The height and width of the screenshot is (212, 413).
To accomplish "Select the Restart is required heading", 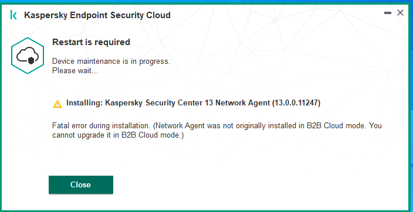I will coord(91,42).
